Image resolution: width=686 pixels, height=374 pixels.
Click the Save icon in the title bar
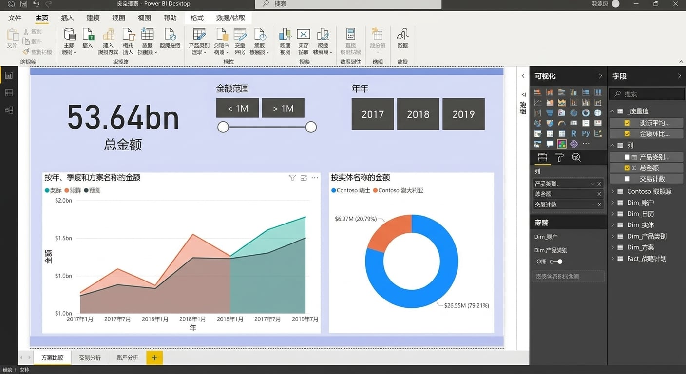pyautogui.click(x=24, y=4)
